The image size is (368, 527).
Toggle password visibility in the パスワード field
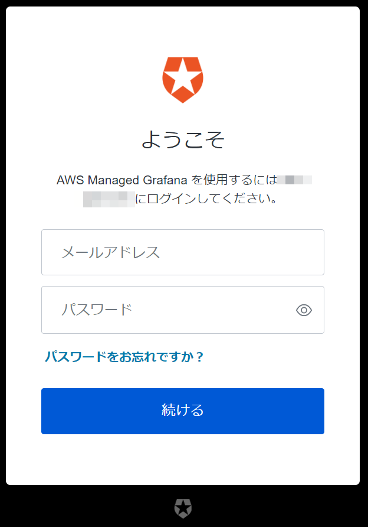pos(304,310)
